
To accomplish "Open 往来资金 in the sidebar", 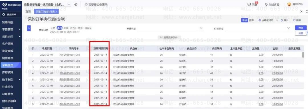I will (8, 87).
